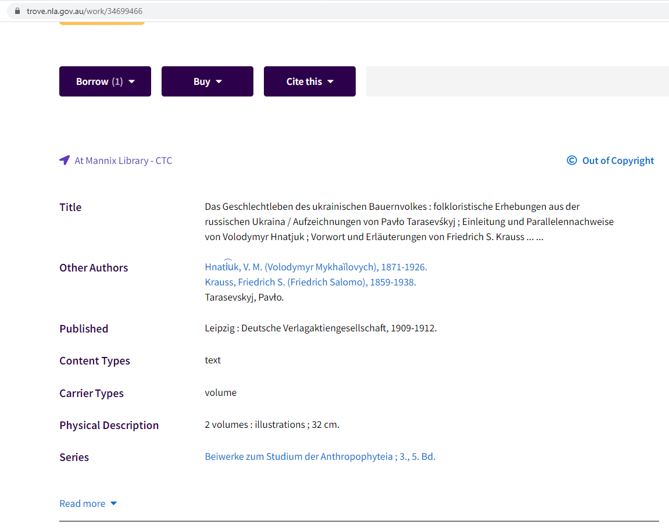Click the Physical Description field label

coord(109,426)
